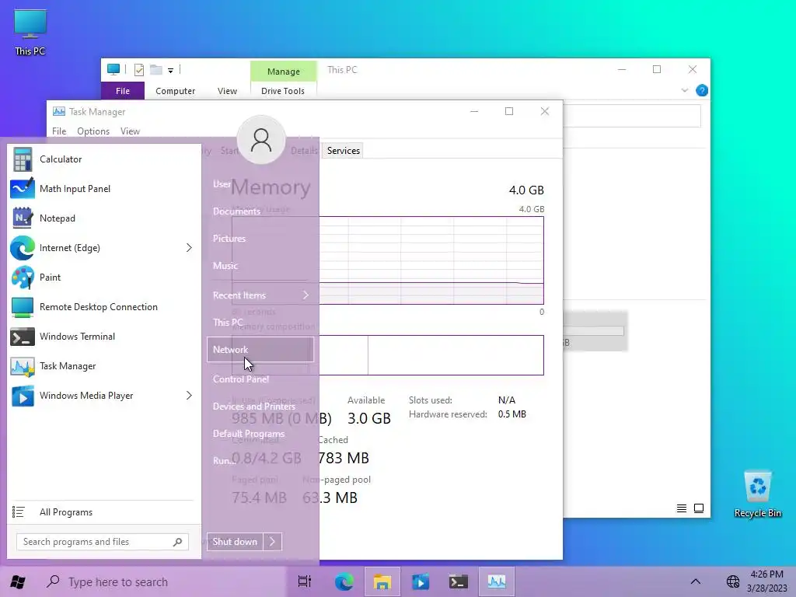The image size is (796, 597).
Task: Expand Recent Items submenu
Action: click(260, 295)
